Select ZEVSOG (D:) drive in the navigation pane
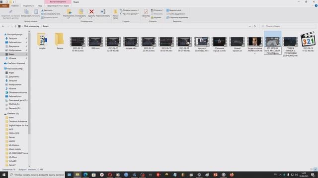 click(x=12, y=104)
